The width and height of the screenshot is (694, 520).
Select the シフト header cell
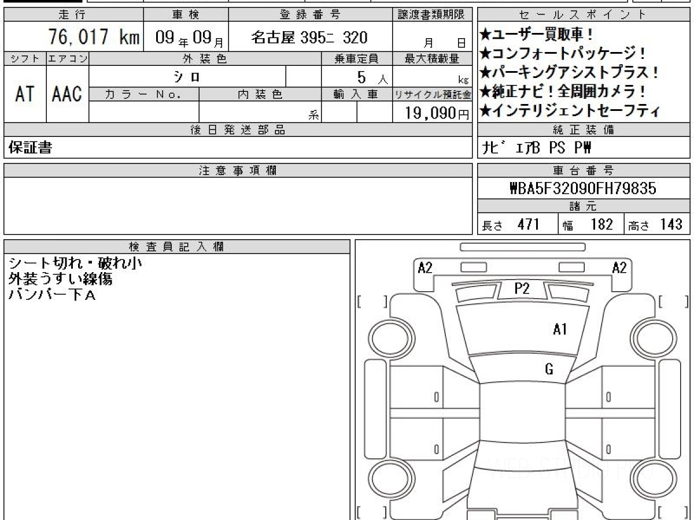(x=25, y=59)
